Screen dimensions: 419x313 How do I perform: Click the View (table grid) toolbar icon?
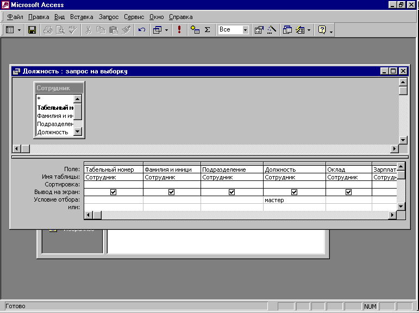point(10,30)
